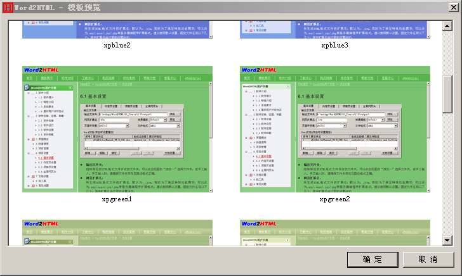Click the scrollbar up arrow
This screenshot has width=462, height=276.
(447, 26)
